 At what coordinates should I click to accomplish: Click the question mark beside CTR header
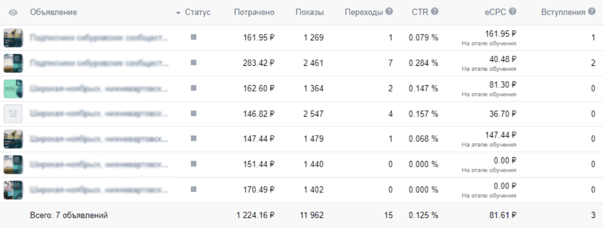pos(434,12)
